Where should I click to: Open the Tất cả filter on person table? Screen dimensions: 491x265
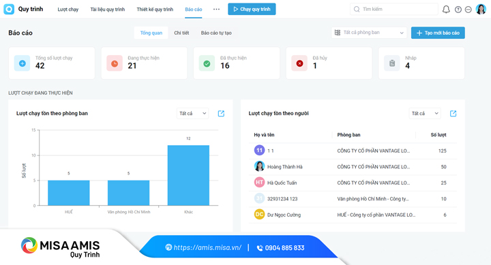[425, 113]
